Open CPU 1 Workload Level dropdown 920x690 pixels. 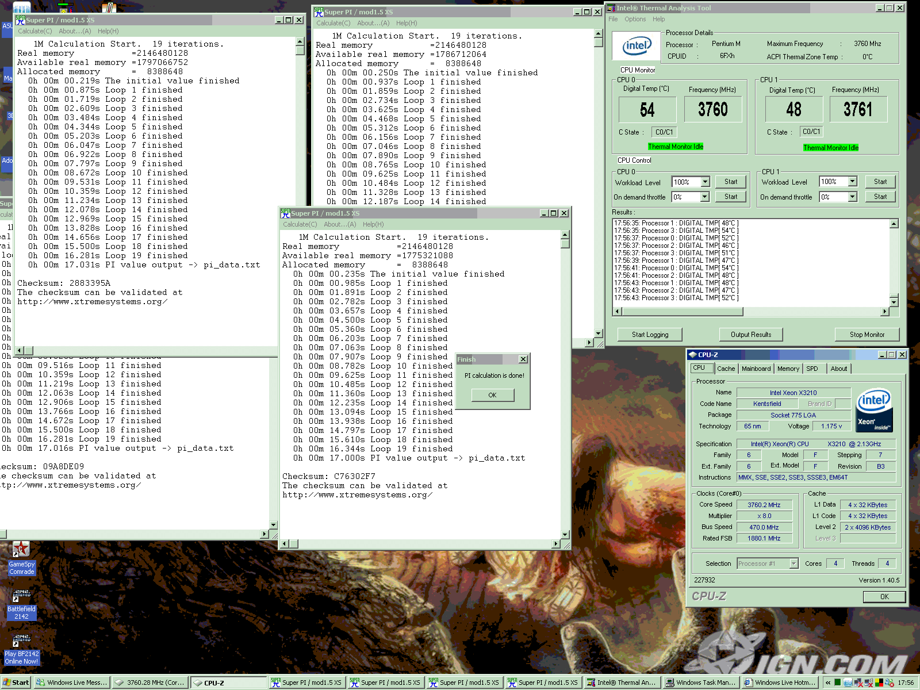(x=853, y=182)
